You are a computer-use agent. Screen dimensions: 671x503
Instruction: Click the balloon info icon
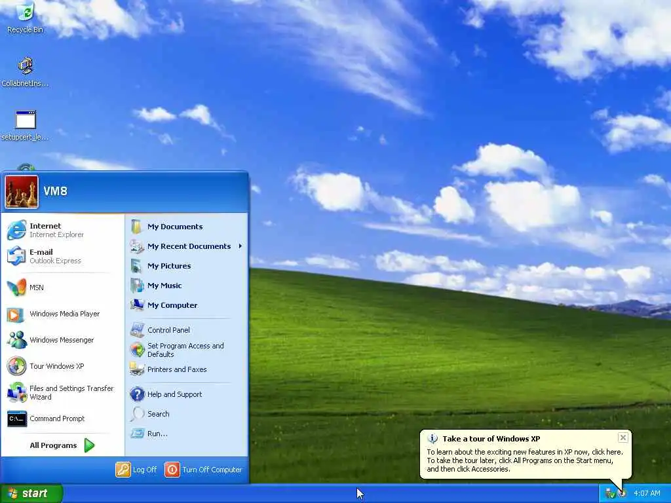[432, 439]
